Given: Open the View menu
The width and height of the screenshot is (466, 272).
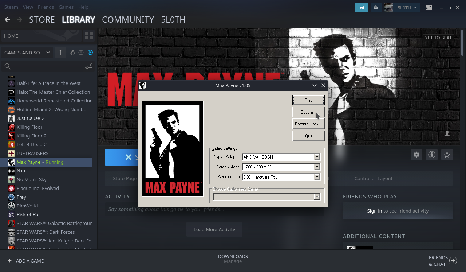Looking at the screenshot, I should coord(28,7).
